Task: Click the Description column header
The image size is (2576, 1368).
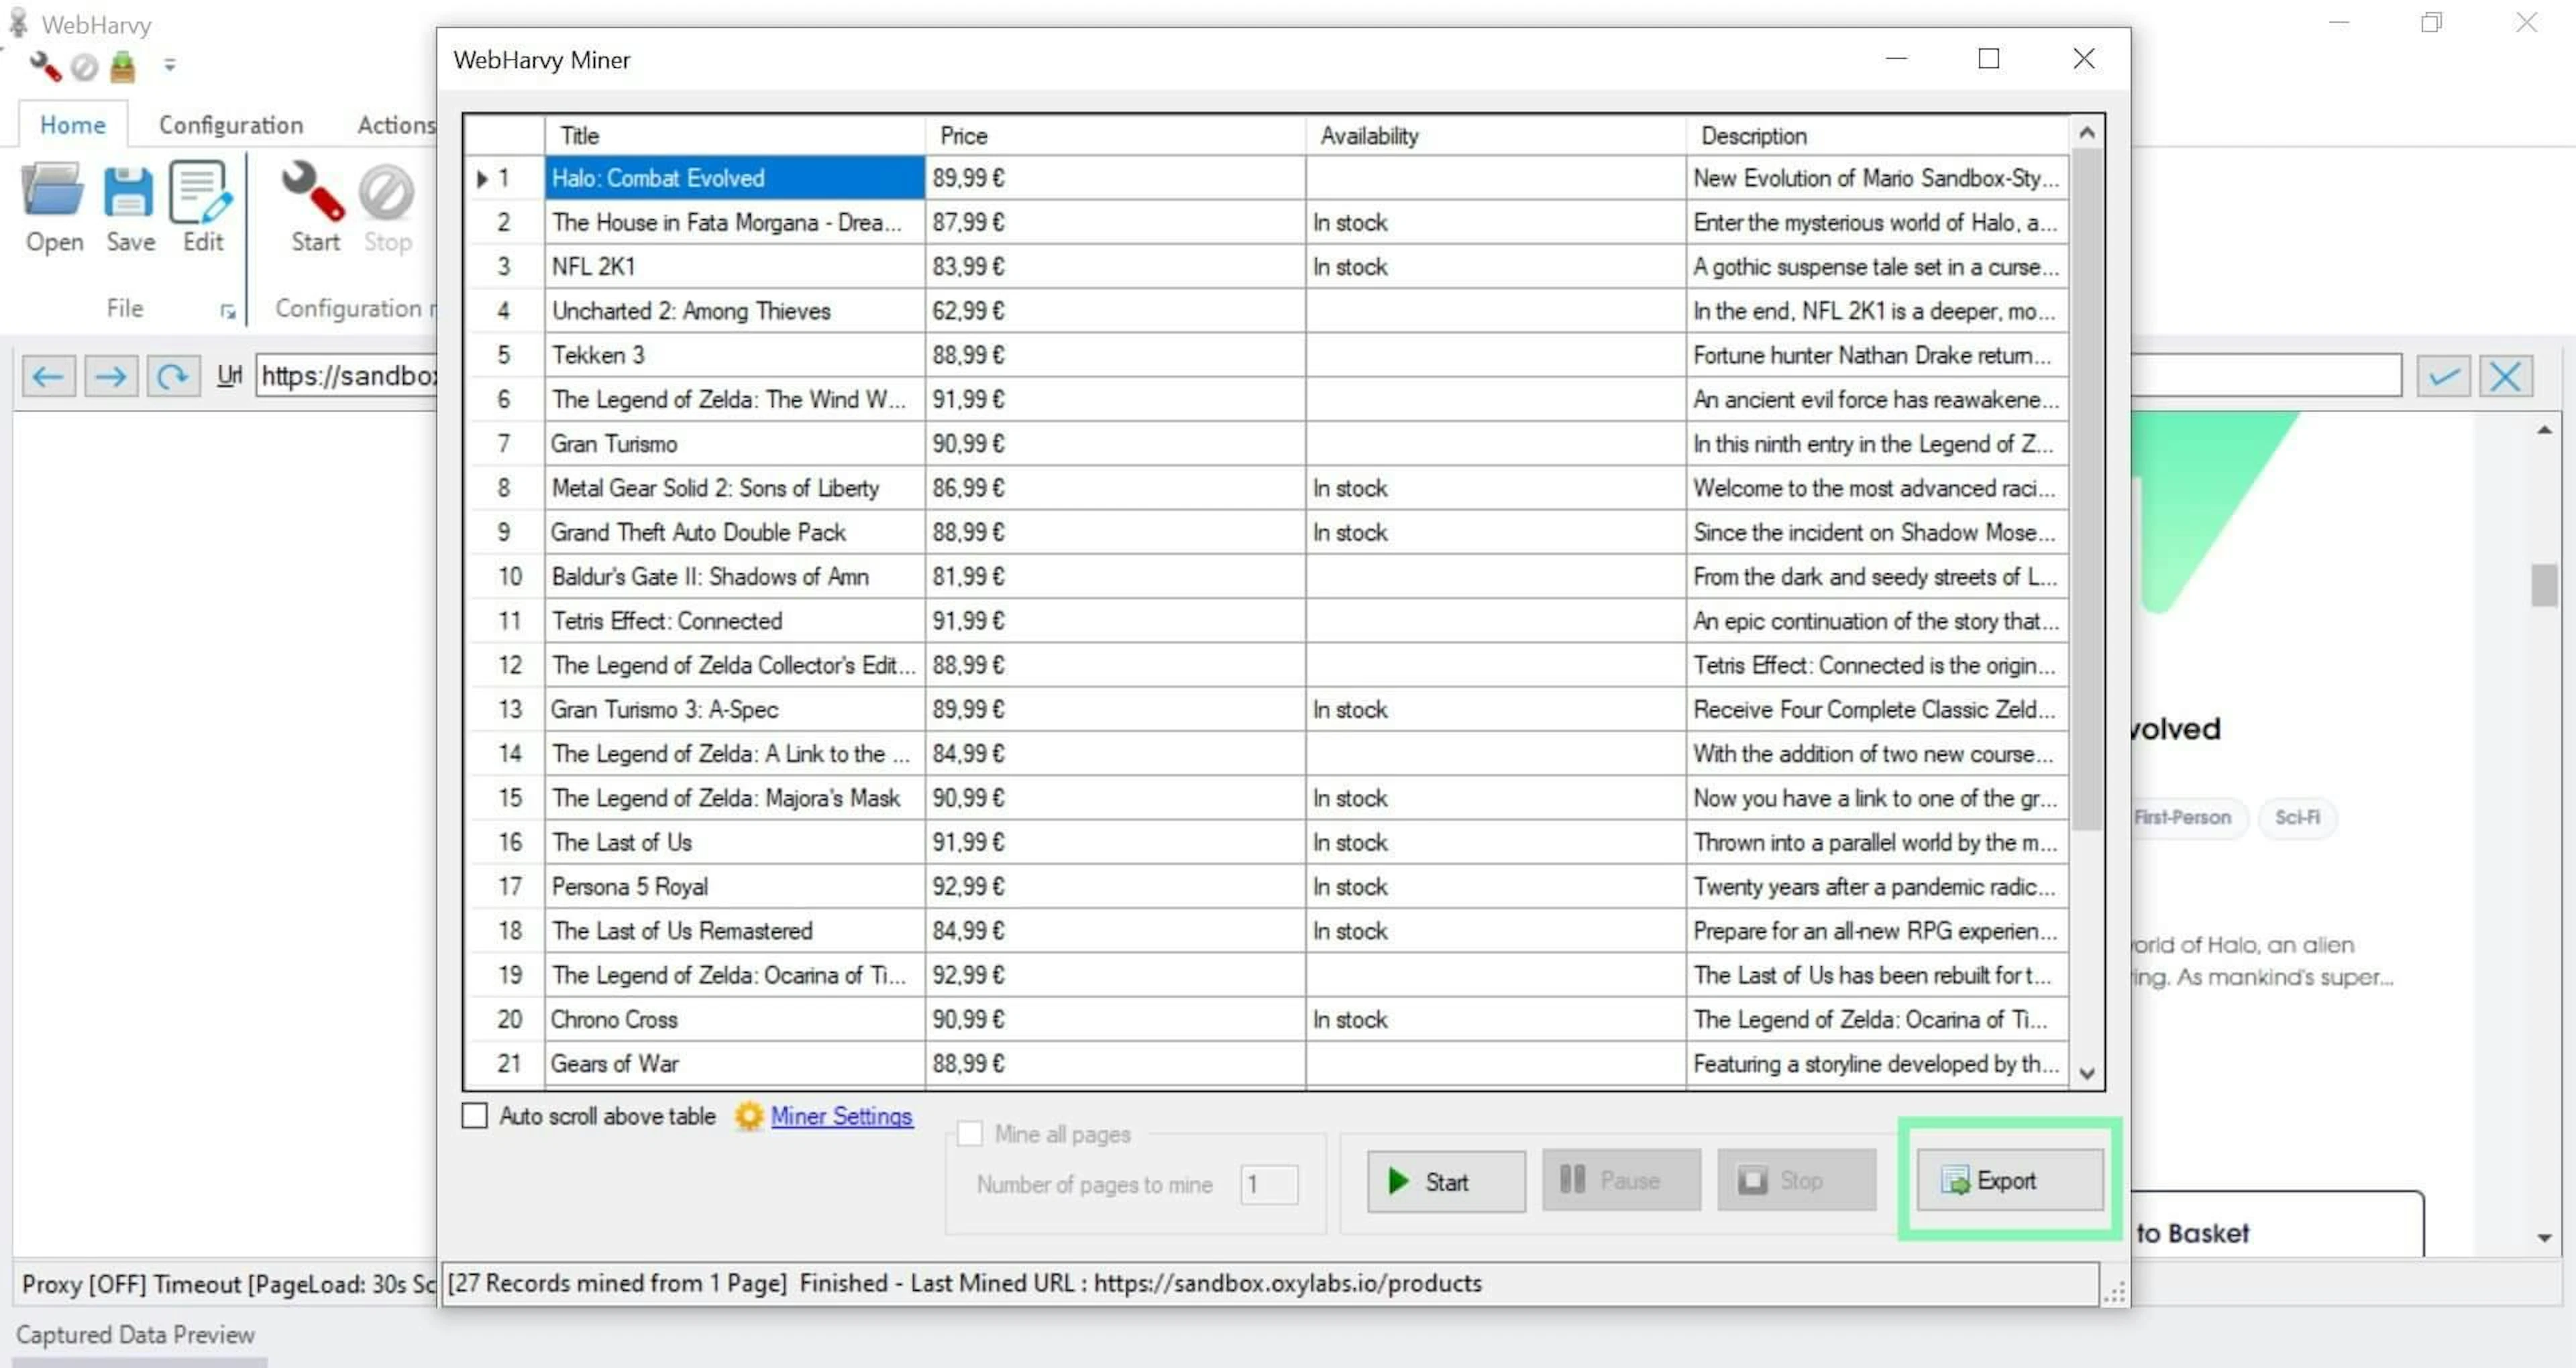Action: pyautogui.click(x=1876, y=136)
